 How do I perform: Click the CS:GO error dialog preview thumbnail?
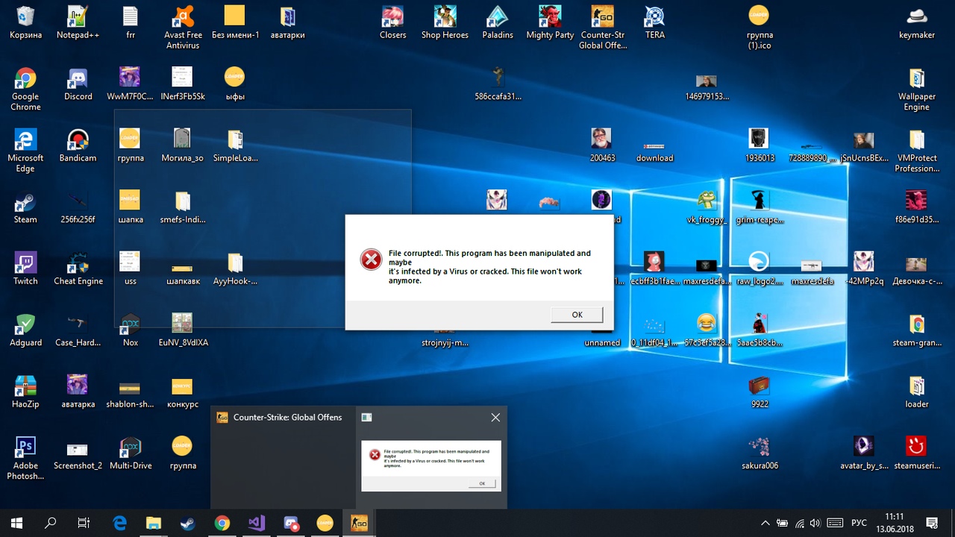point(430,465)
